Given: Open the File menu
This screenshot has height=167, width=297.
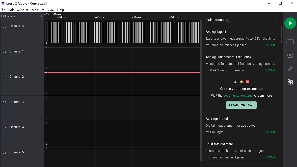Looking at the screenshot, I should [3, 10].
